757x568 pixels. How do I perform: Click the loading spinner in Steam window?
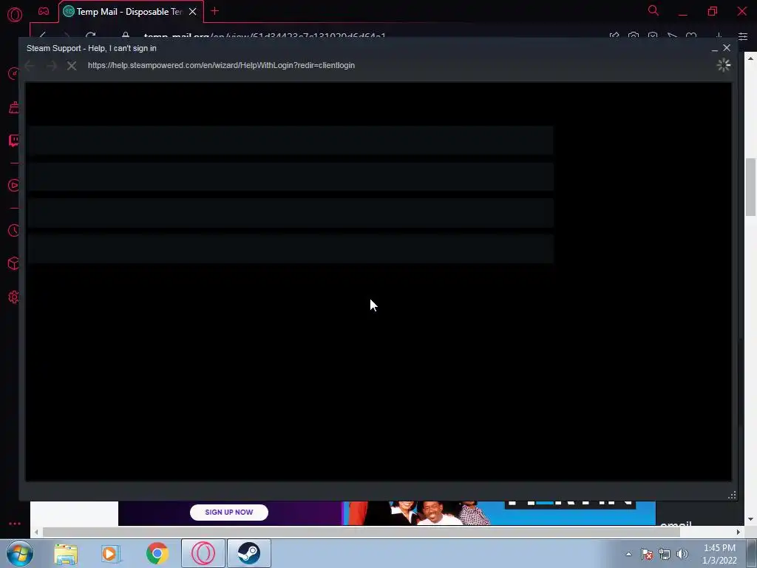tap(723, 65)
